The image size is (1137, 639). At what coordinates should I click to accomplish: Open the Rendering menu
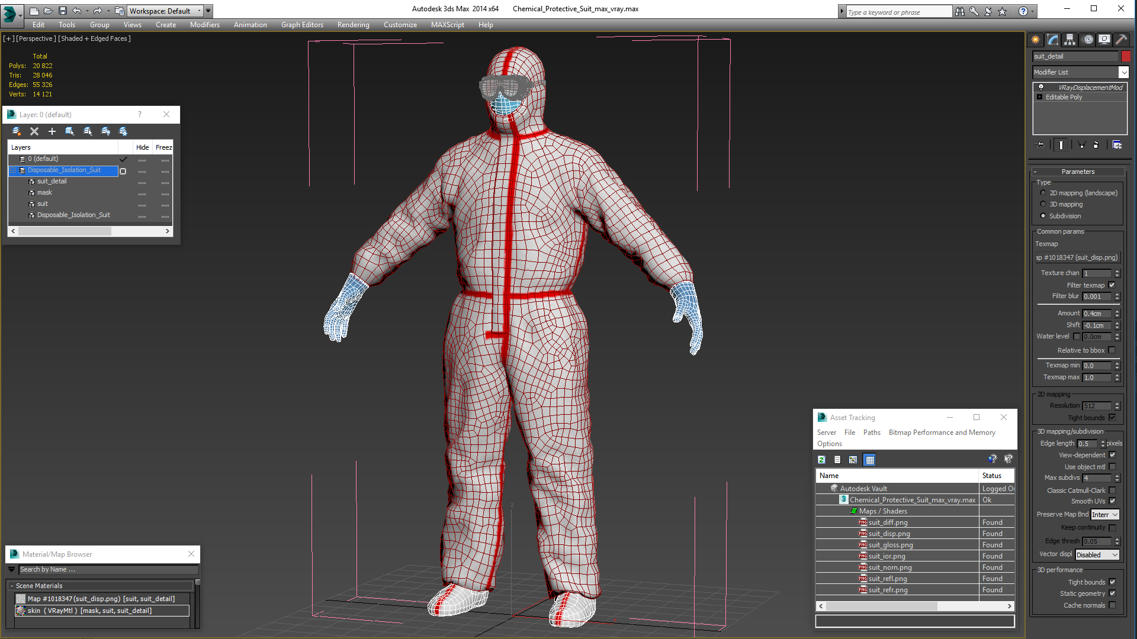pos(353,25)
